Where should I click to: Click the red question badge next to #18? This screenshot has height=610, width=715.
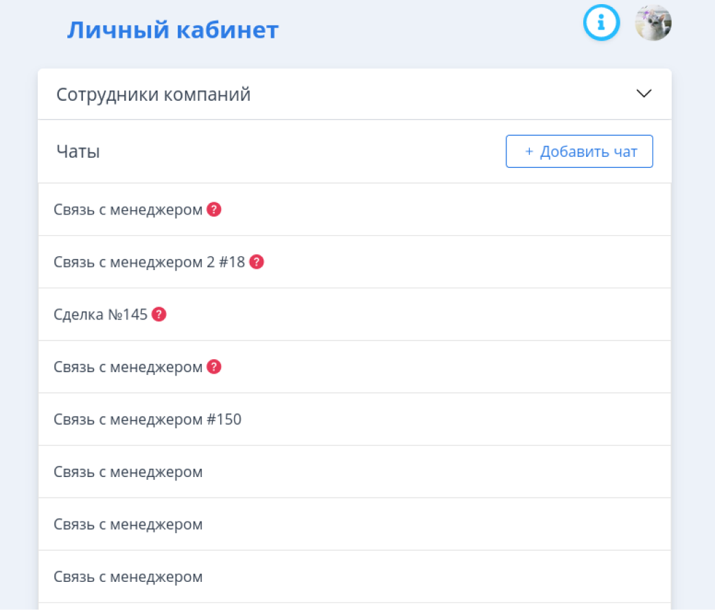[x=257, y=262]
